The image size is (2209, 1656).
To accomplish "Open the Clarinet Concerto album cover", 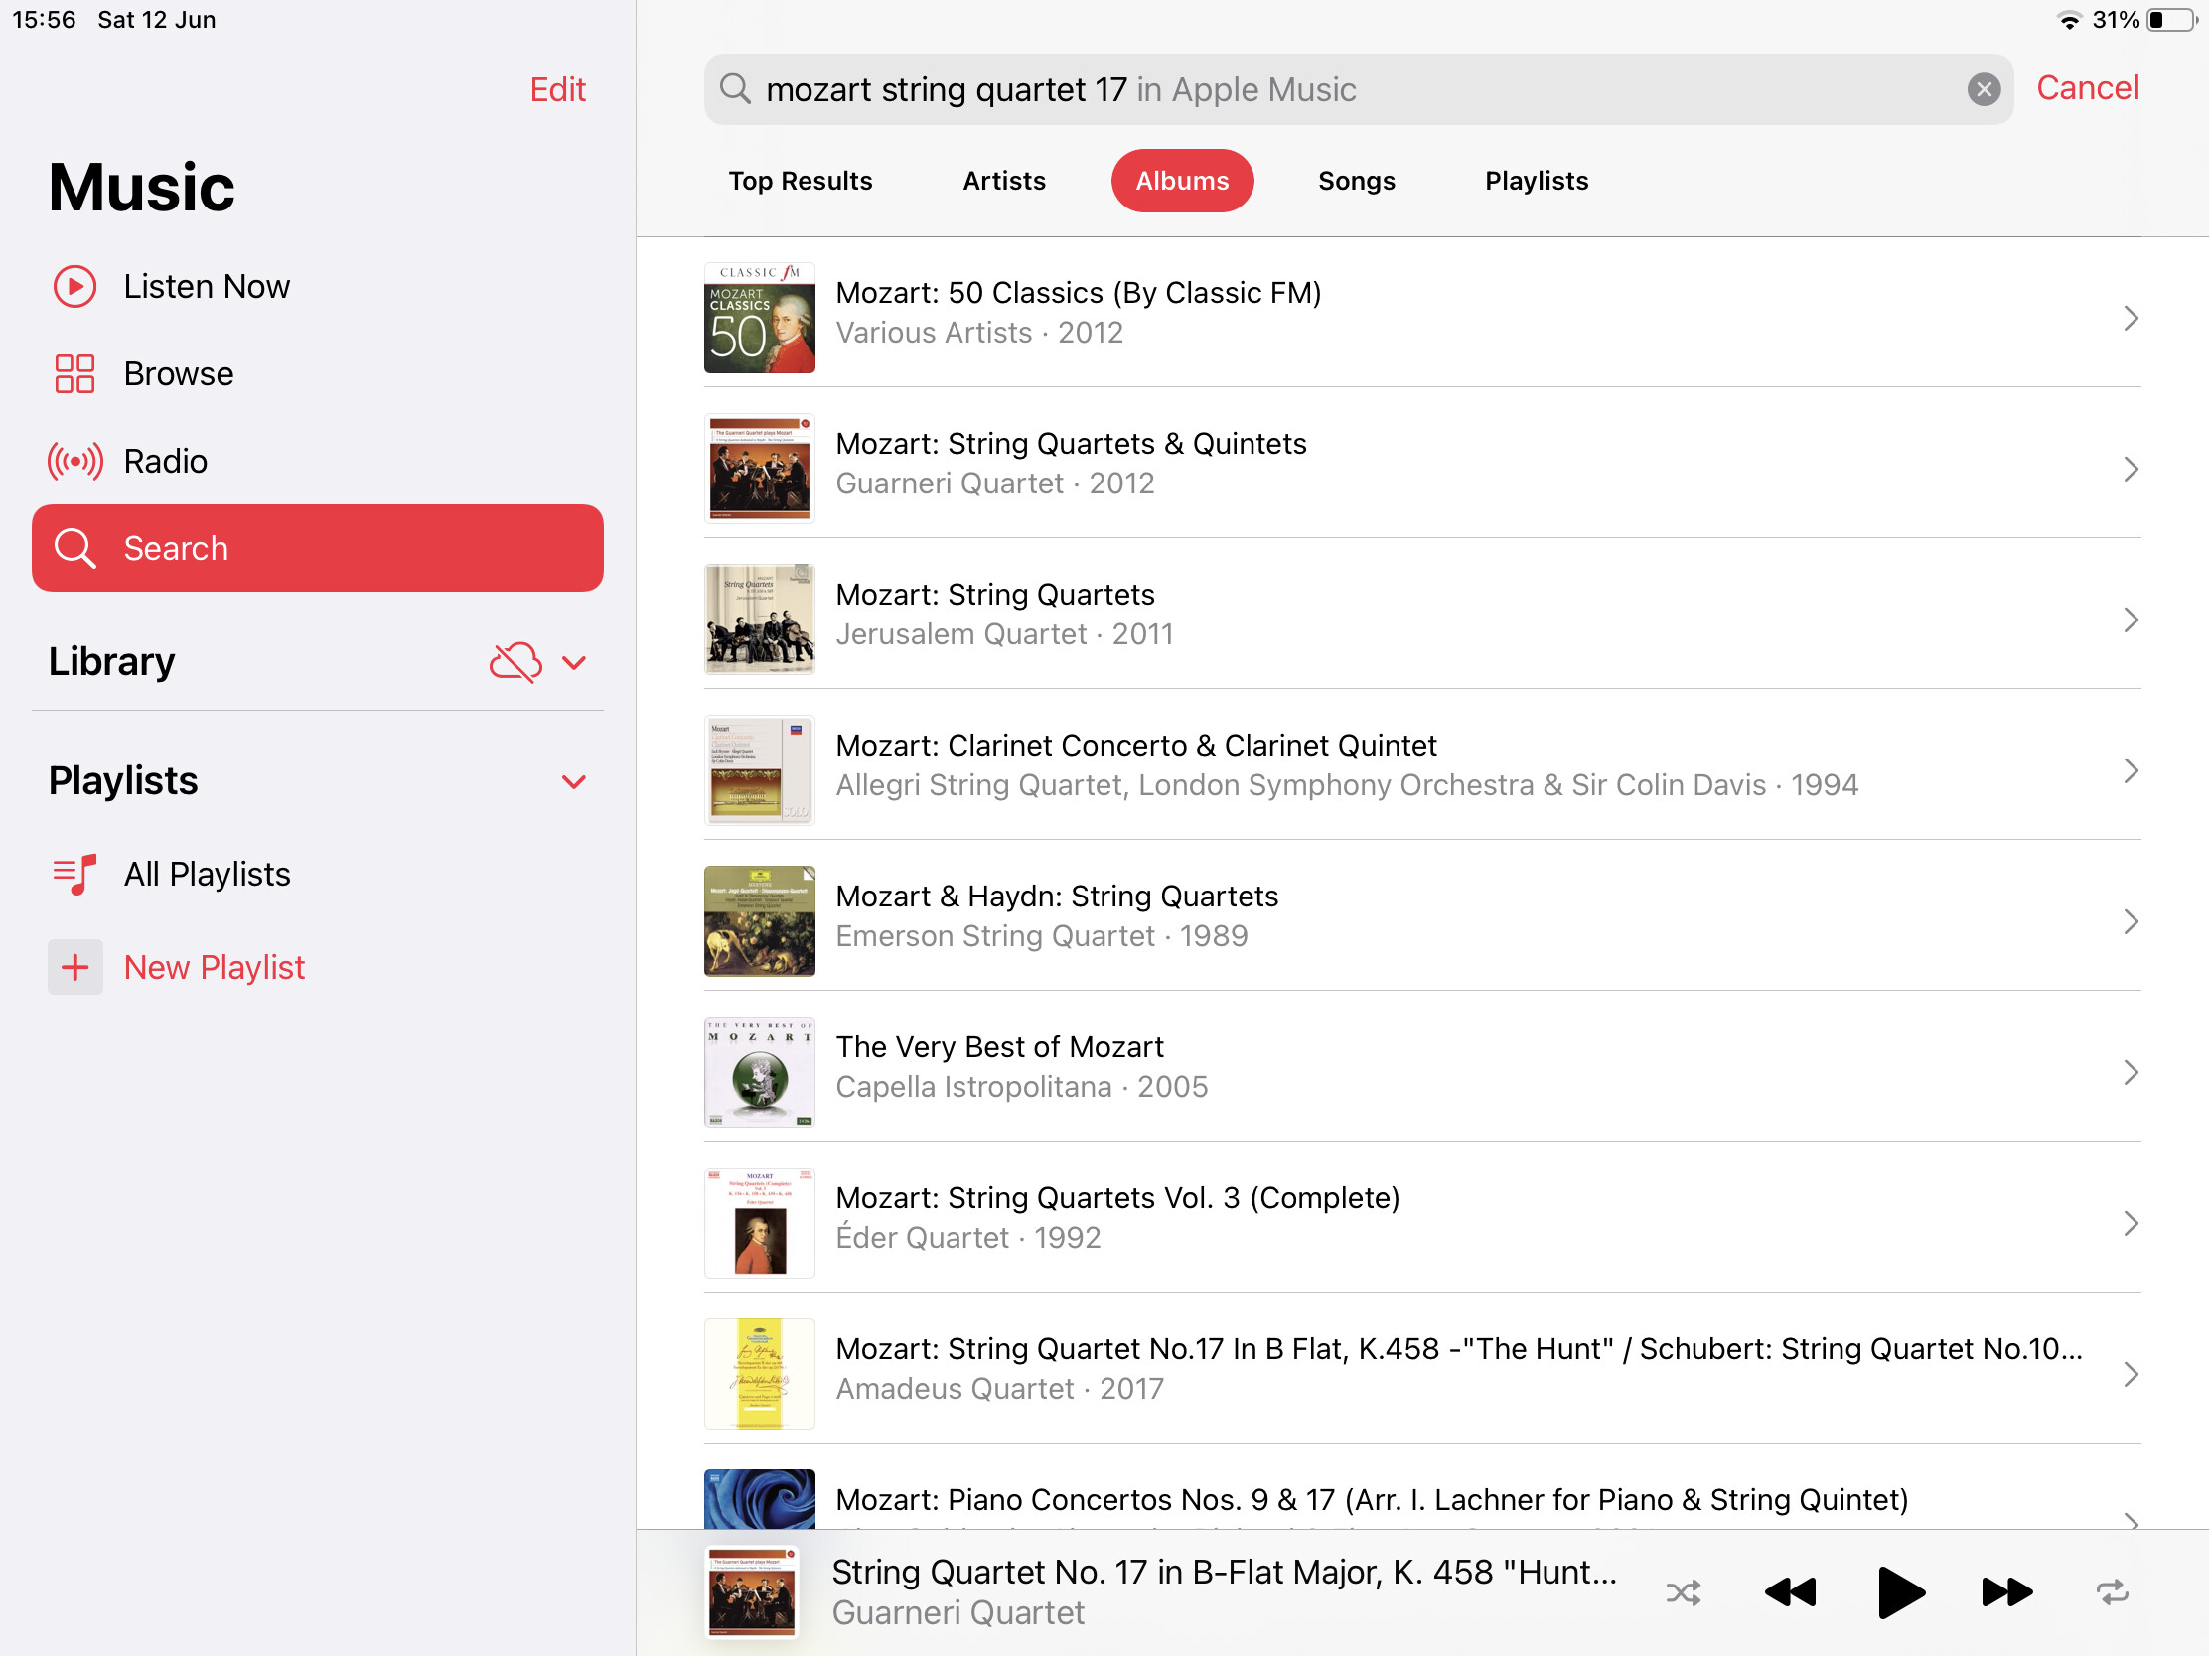I will pos(759,770).
